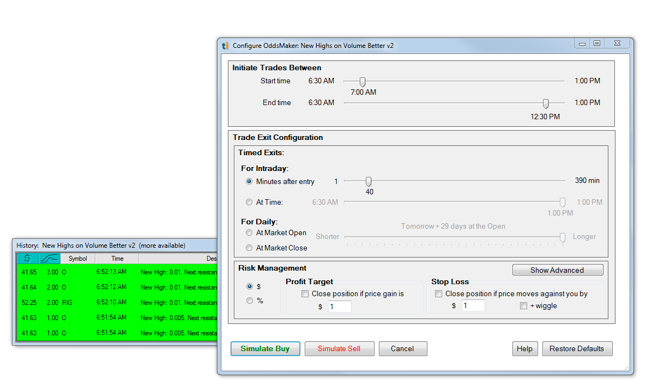The height and width of the screenshot is (386, 652).
Task: Click the Time column header in History
Action: pyautogui.click(x=117, y=259)
